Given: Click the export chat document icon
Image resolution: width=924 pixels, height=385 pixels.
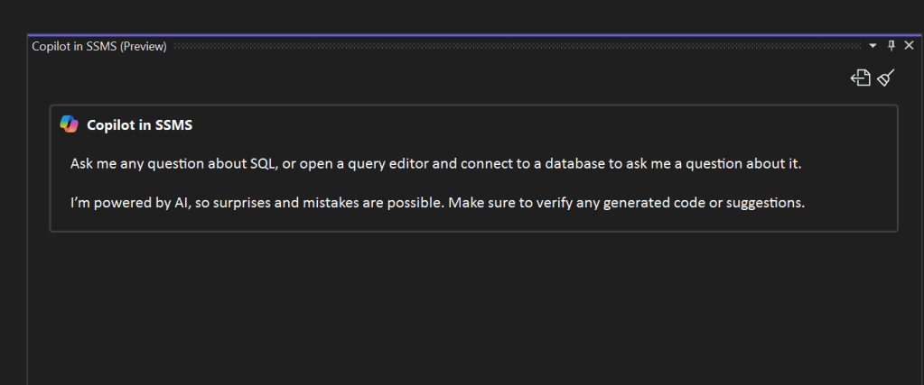Looking at the screenshot, I should pos(861,78).
